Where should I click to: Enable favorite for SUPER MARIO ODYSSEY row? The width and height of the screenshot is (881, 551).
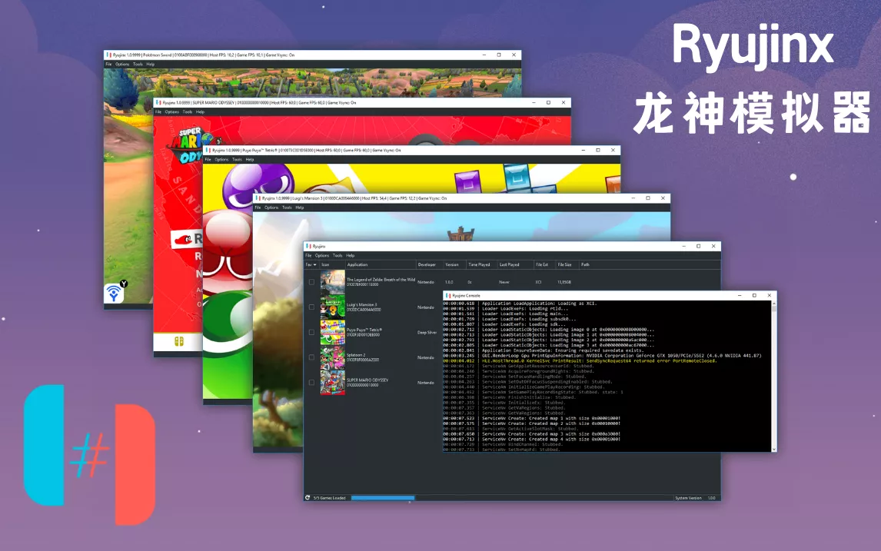tap(312, 383)
